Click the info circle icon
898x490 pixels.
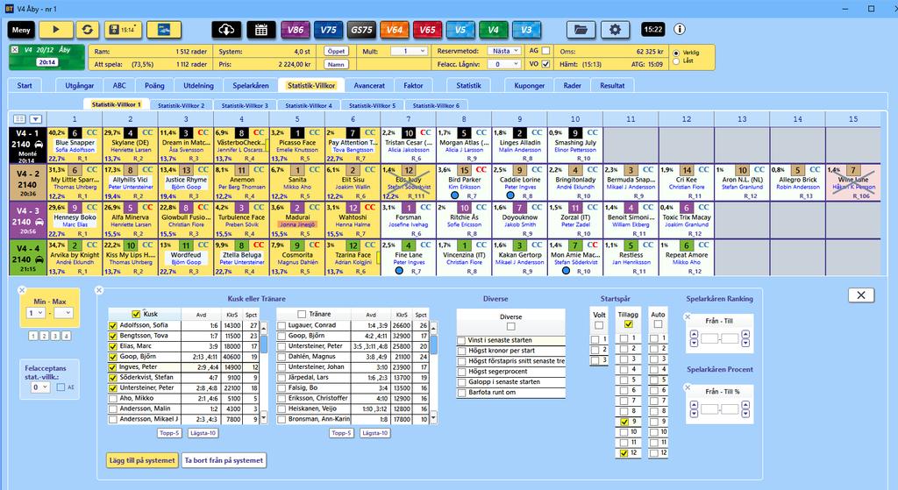pyautogui.click(x=680, y=29)
